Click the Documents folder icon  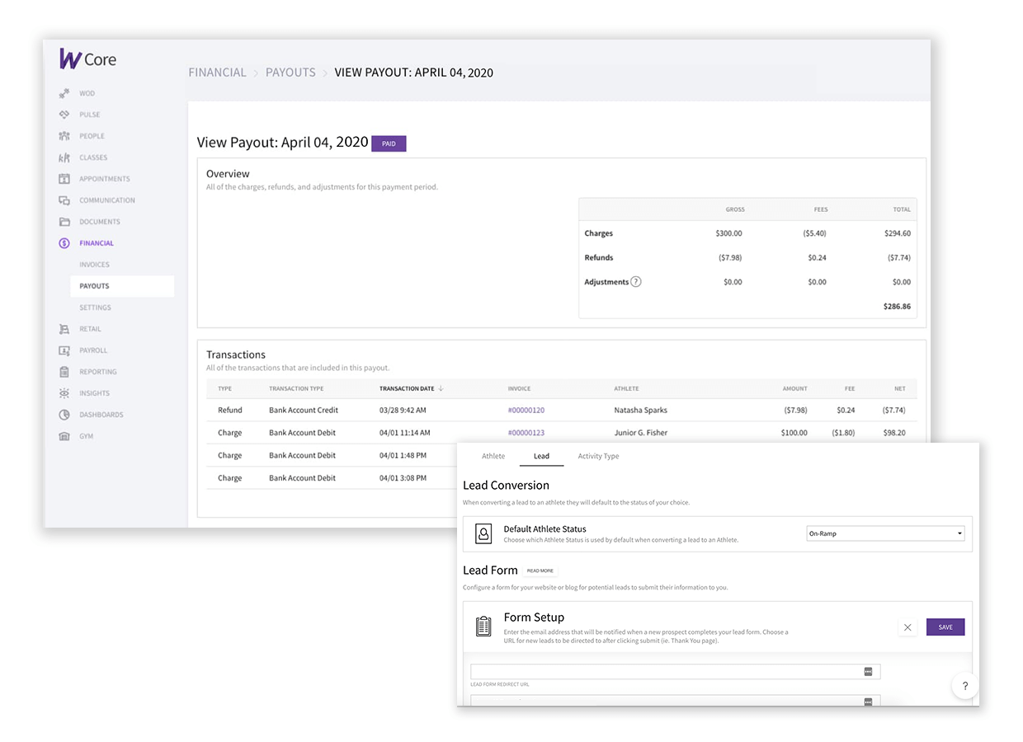coord(64,222)
